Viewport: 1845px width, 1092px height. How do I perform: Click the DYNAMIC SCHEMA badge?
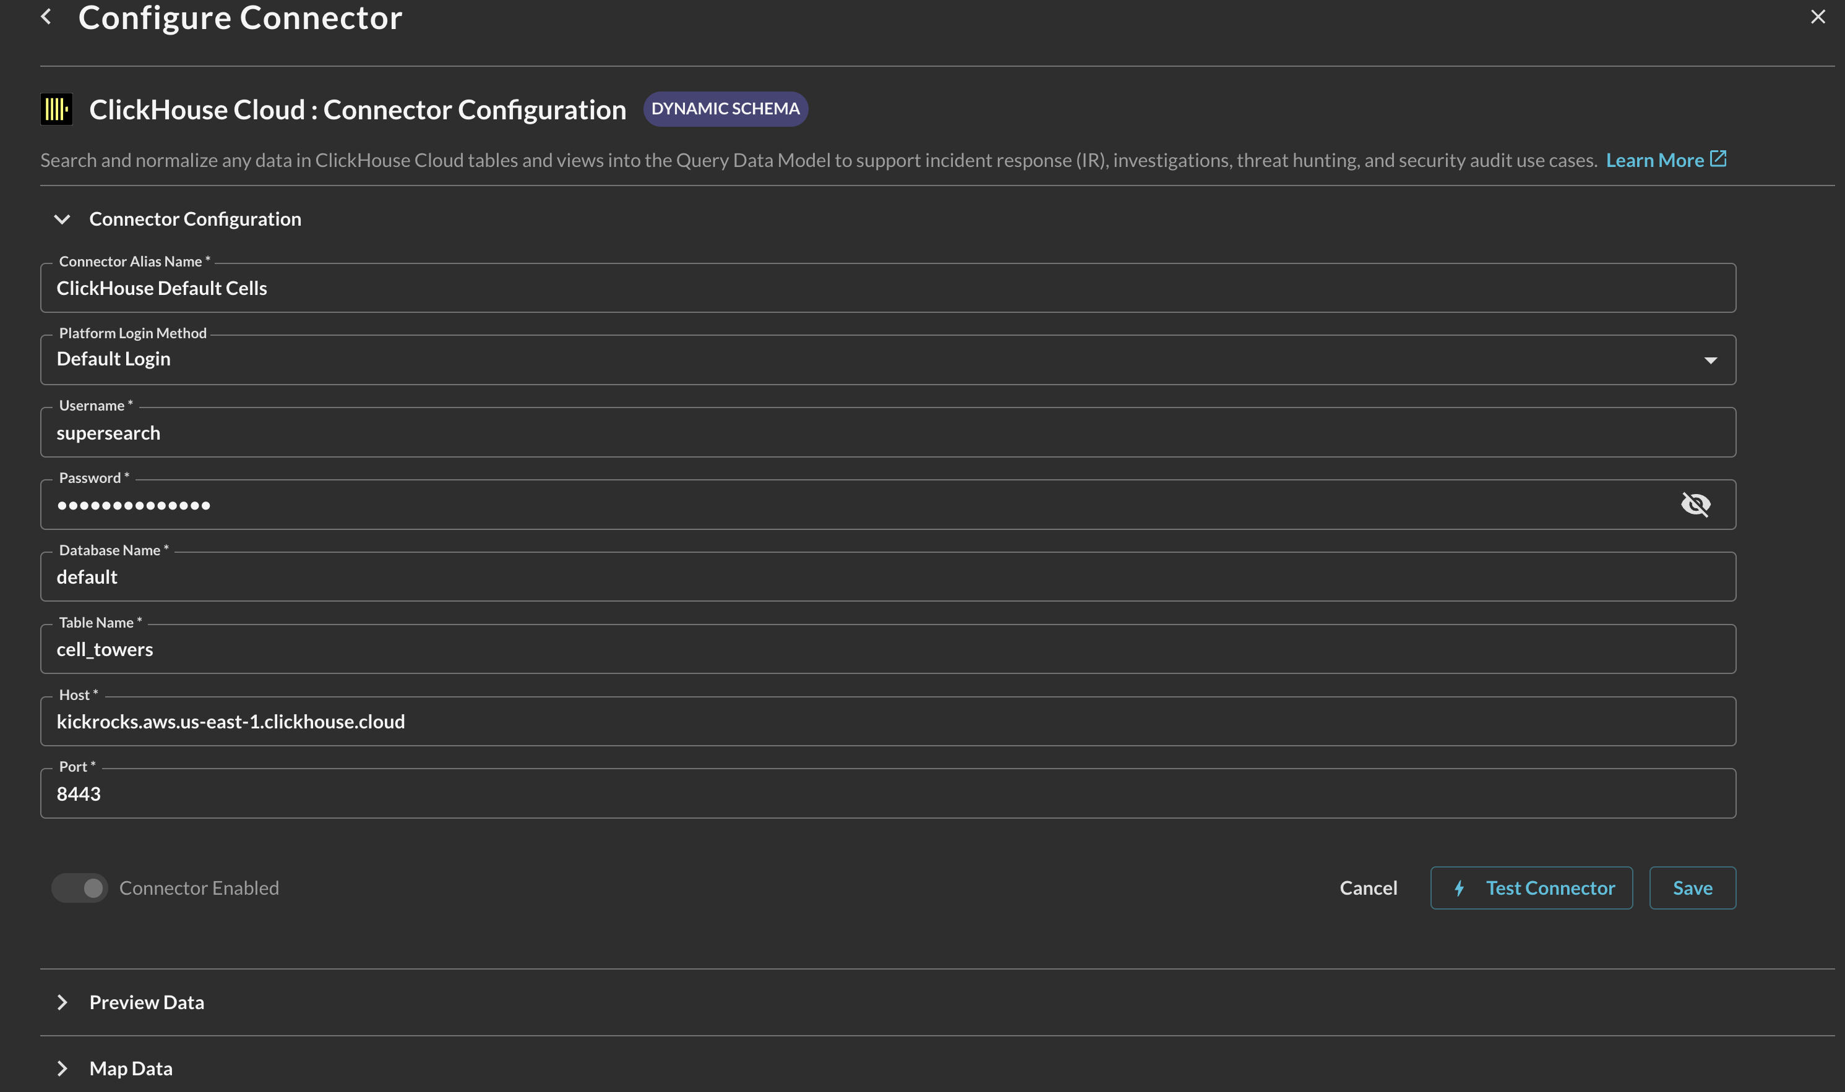[725, 109]
